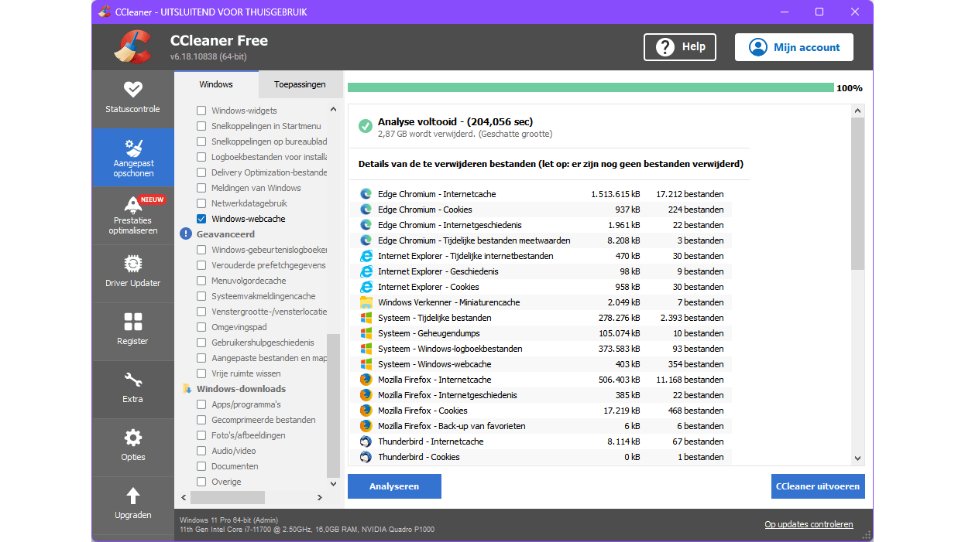965x542 pixels.
Task: Check Audio/video under Windows-downloads
Action: (x=201, y=451)
